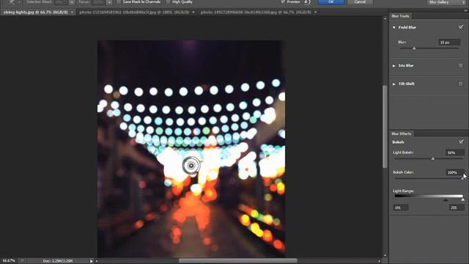The image size is (469, 264).
Task: Click the Bokeh Color slider handle
Action: pos(462,178)
